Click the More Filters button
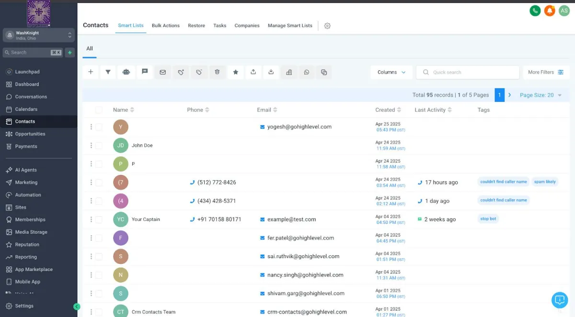 (x=546, y=72)
